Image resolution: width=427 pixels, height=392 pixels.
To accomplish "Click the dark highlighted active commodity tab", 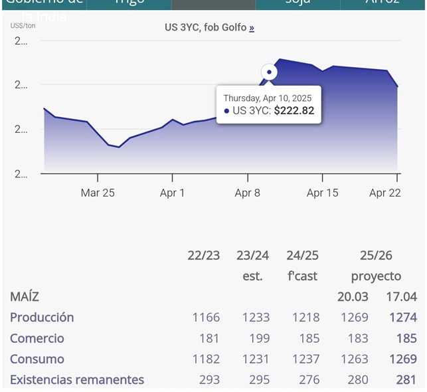I will point(214,4).
